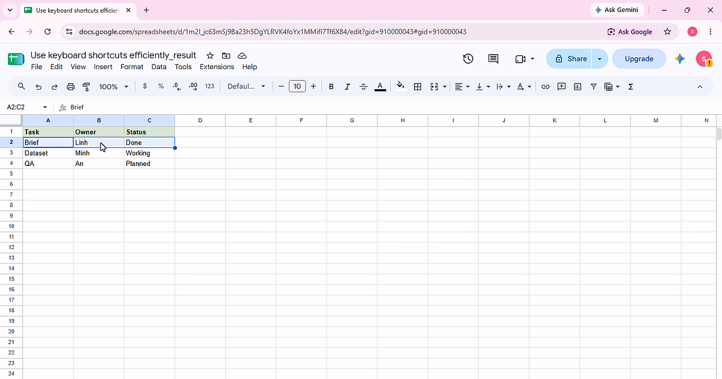Expand Share options arrow
The image size is (722, 379).
pos(599,58)
